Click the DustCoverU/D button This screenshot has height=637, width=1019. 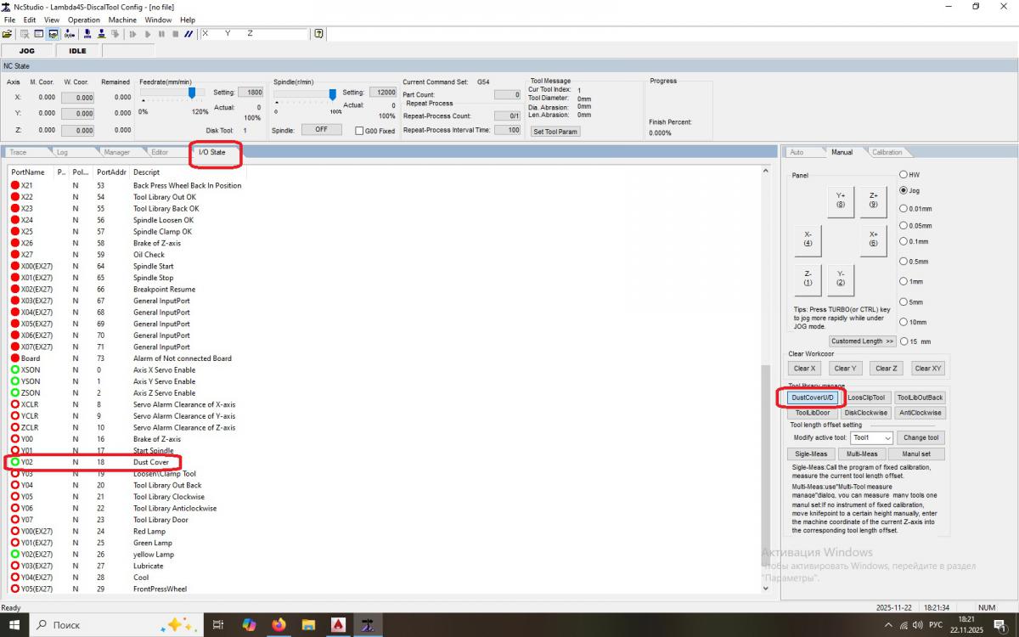pyautogui.click(x=813, y=397)
